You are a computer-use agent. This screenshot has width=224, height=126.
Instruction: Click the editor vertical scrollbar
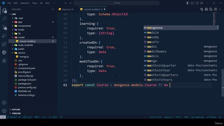click(x=223, y=83)
